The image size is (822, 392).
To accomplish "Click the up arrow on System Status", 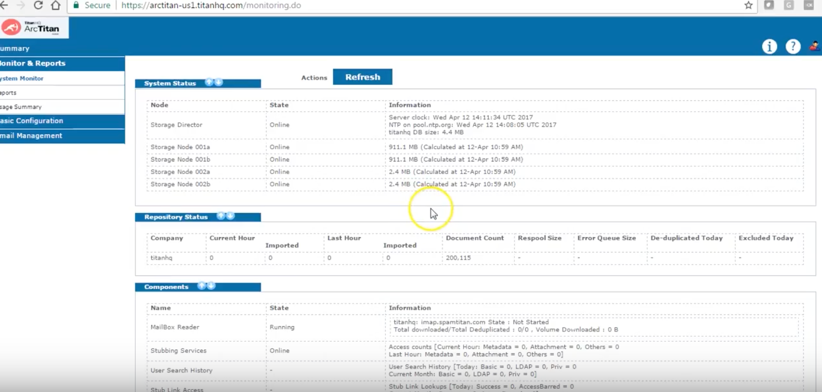I will coord(209,82).
